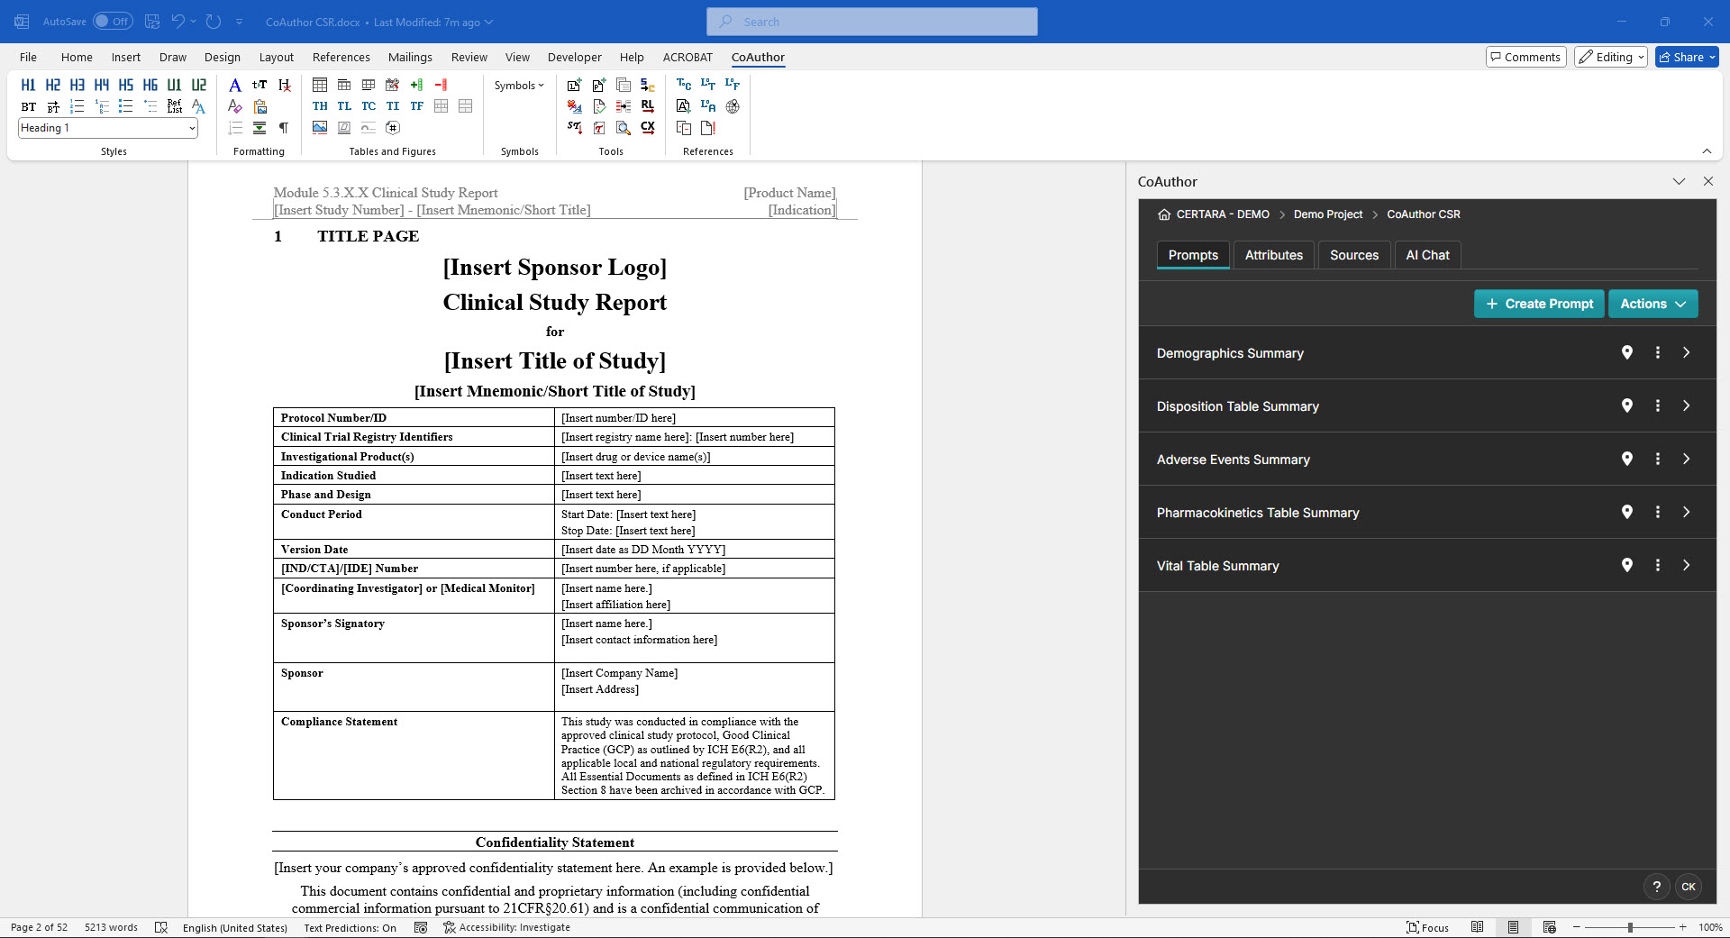This screenshot has height=938, width=1730.
Task: Open help with the question mark icon
Action: (1657, 887)
